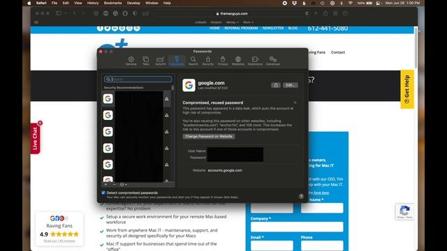
Task: Click the Company input field on form
Action: 297,227
